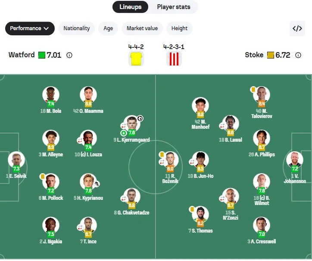Image resolution: width=312 pixels, height=261 pixels.
Task: Click the substitution icon on T. Ince
Action: point(80,227)
